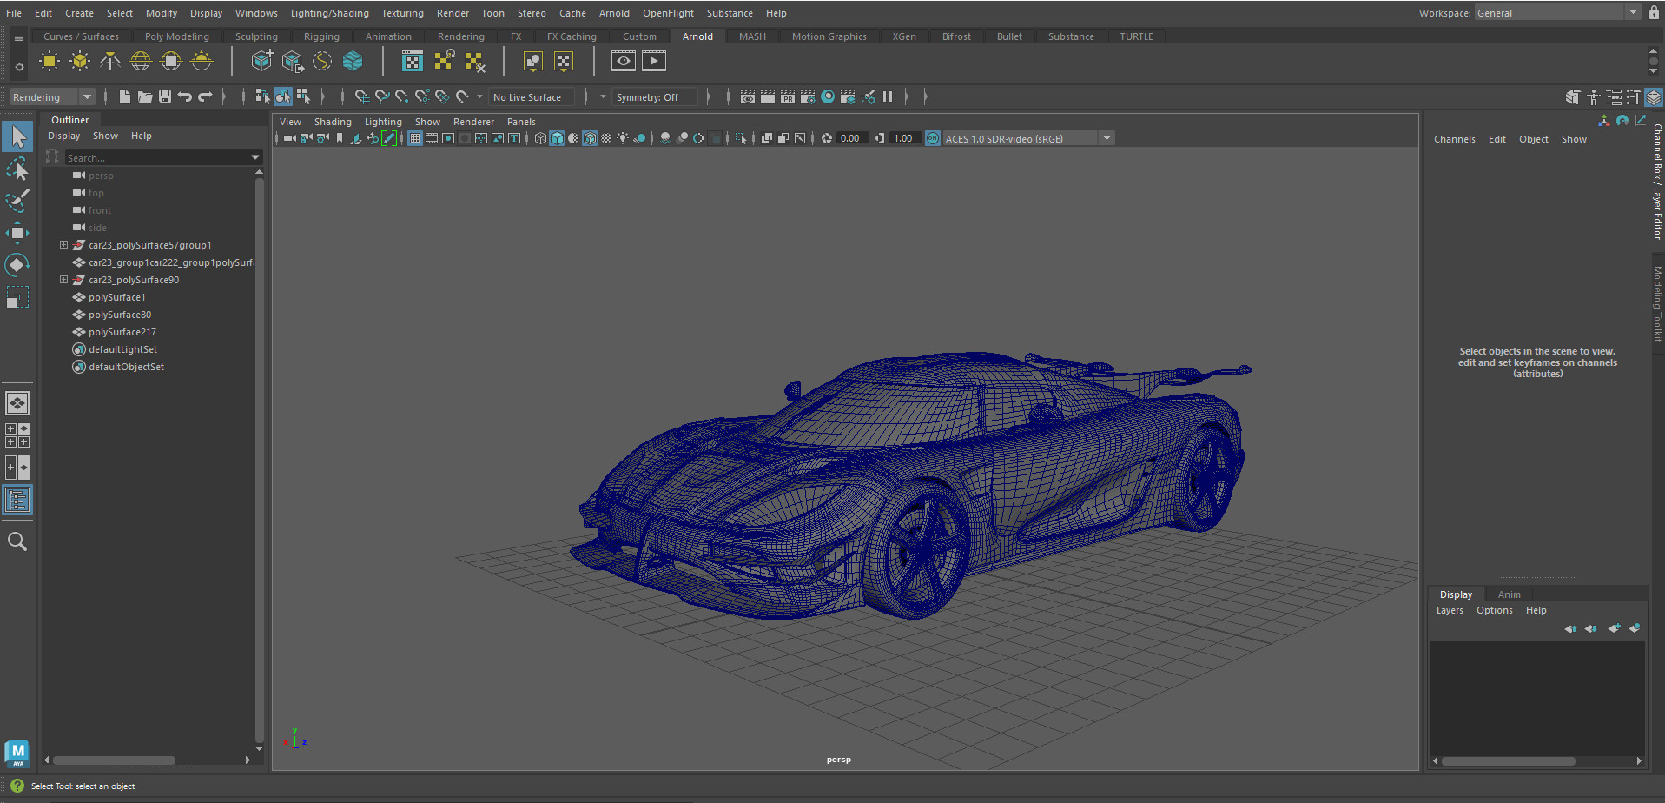Click the Symmetry: Off button
This screenshot has width=1665, height=803.
click(655, 96)
